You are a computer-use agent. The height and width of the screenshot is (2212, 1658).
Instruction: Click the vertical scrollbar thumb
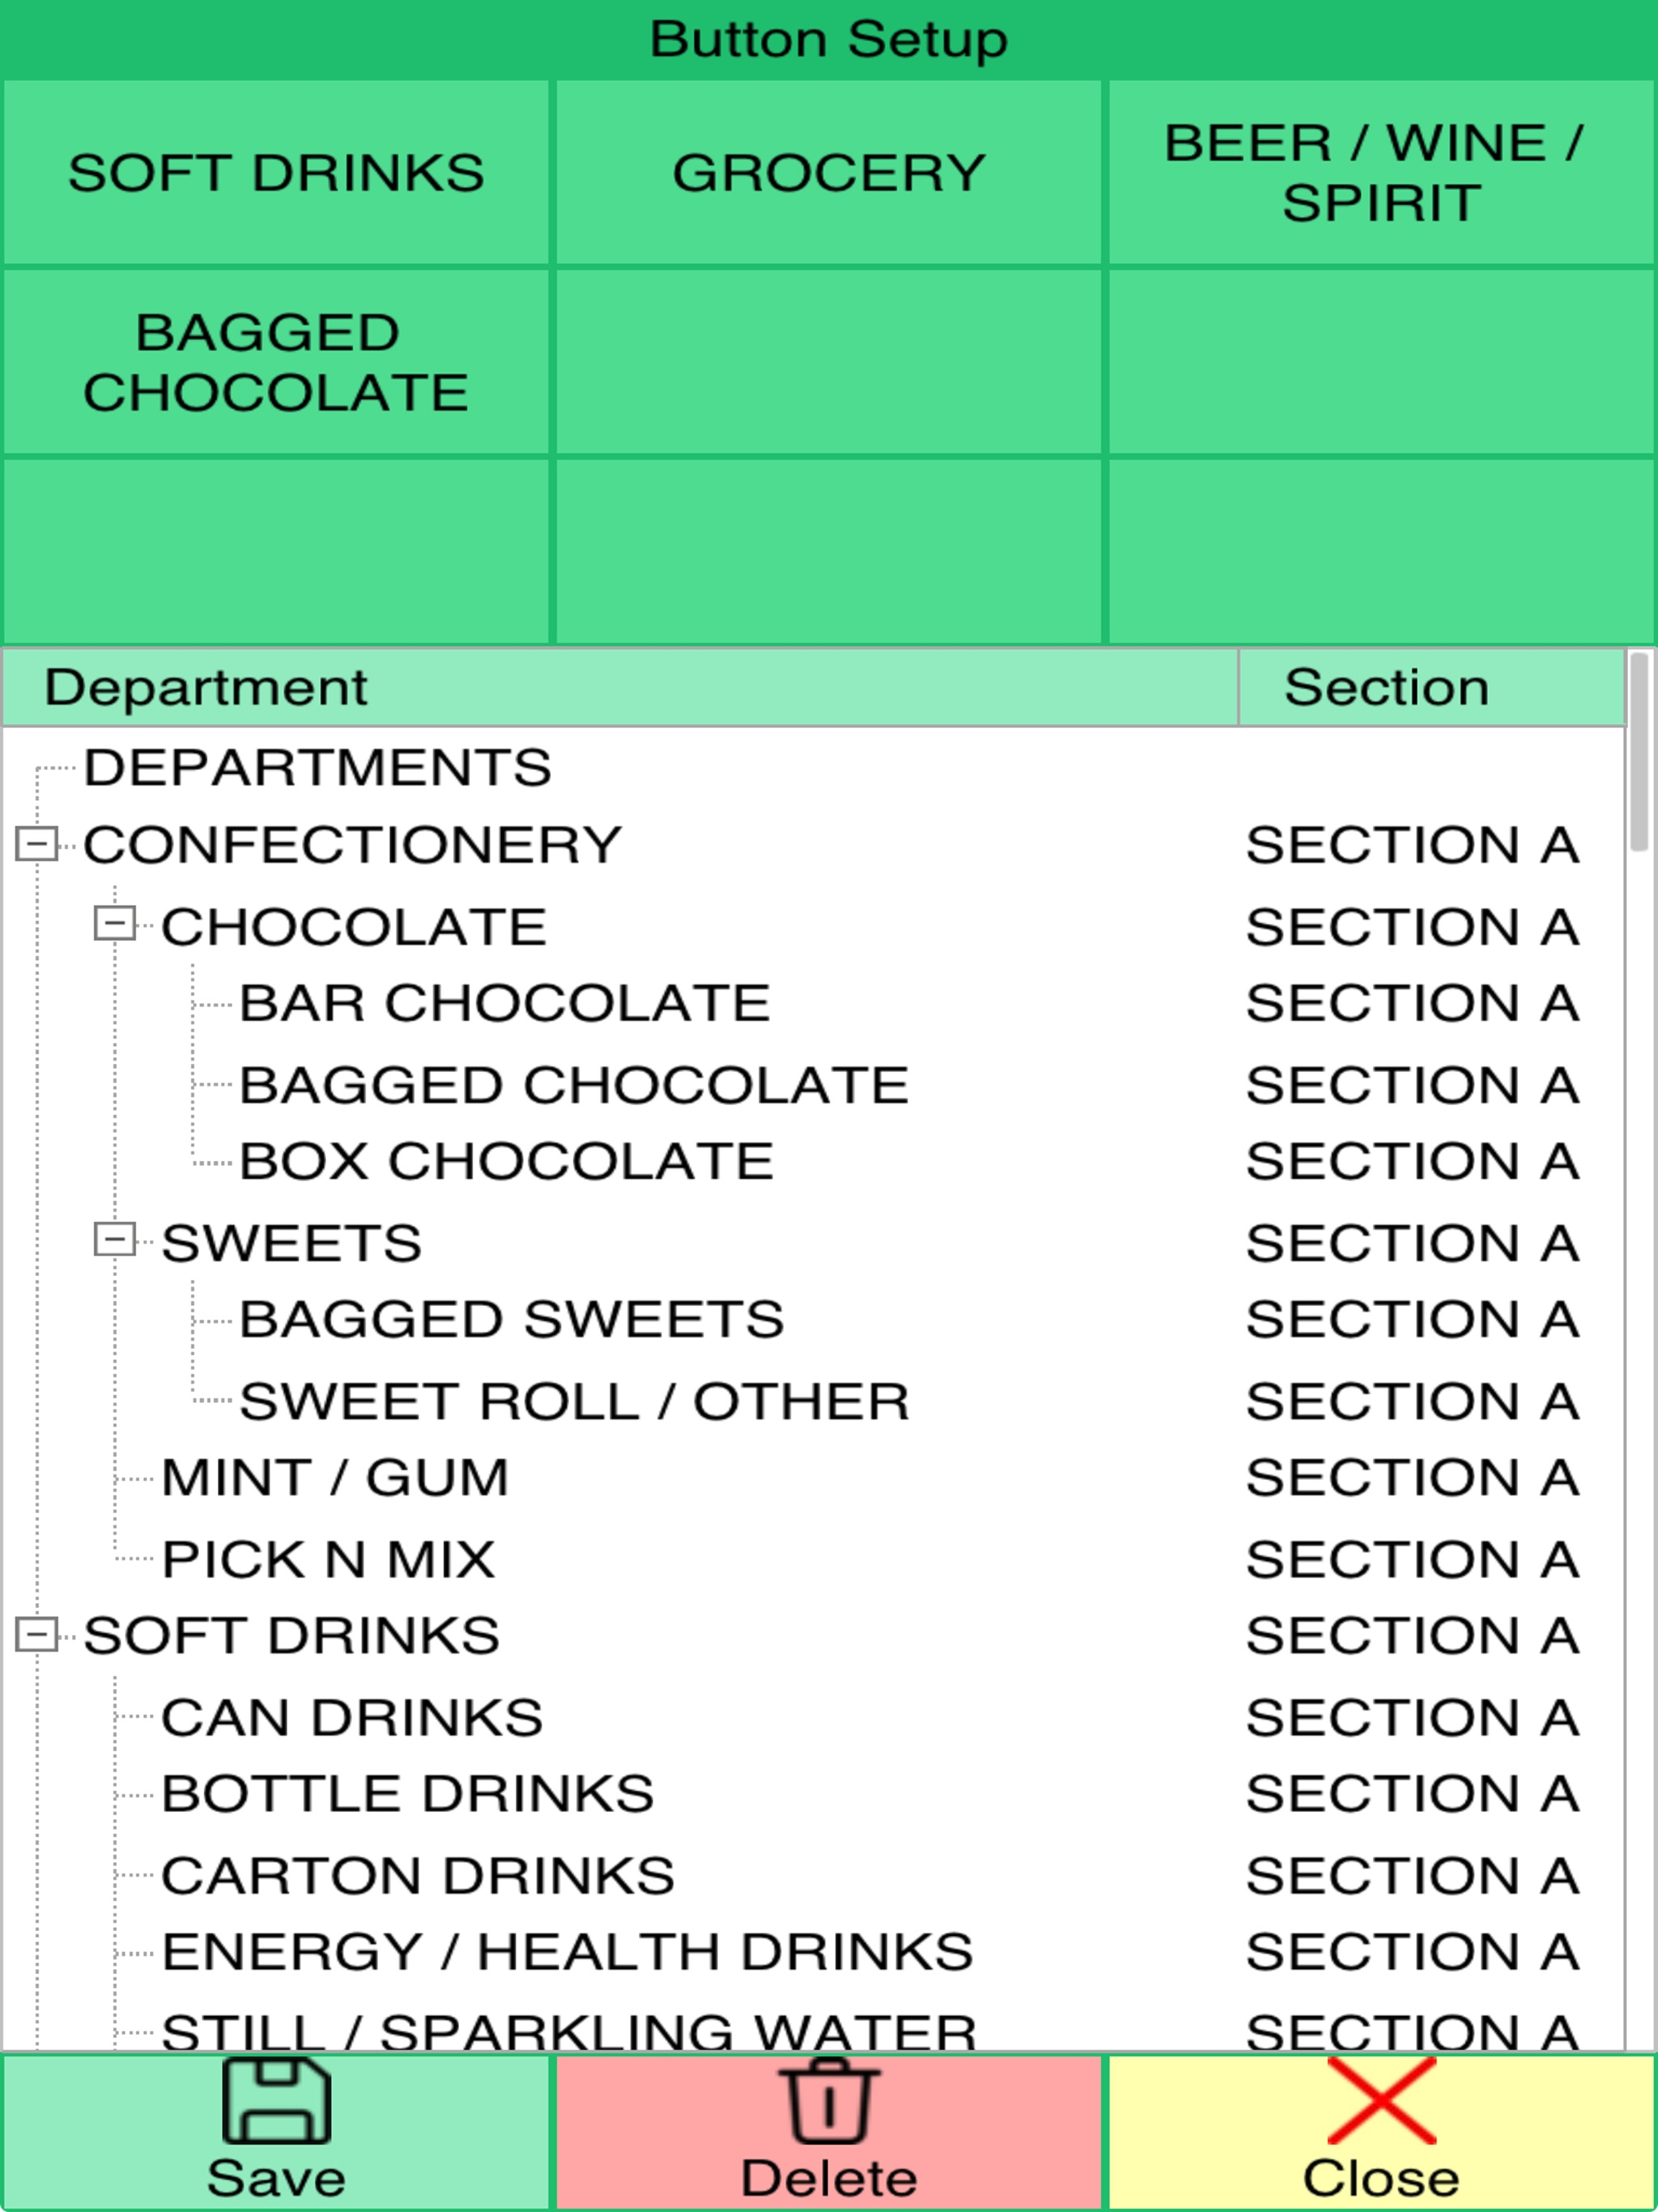coord(1639,751)
